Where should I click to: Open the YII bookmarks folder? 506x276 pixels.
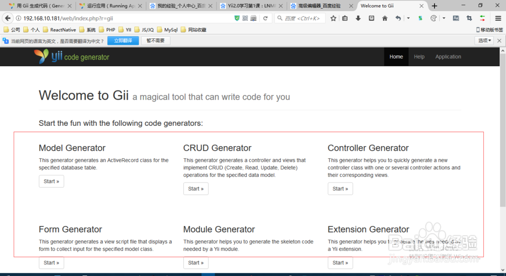pos(125,30)
